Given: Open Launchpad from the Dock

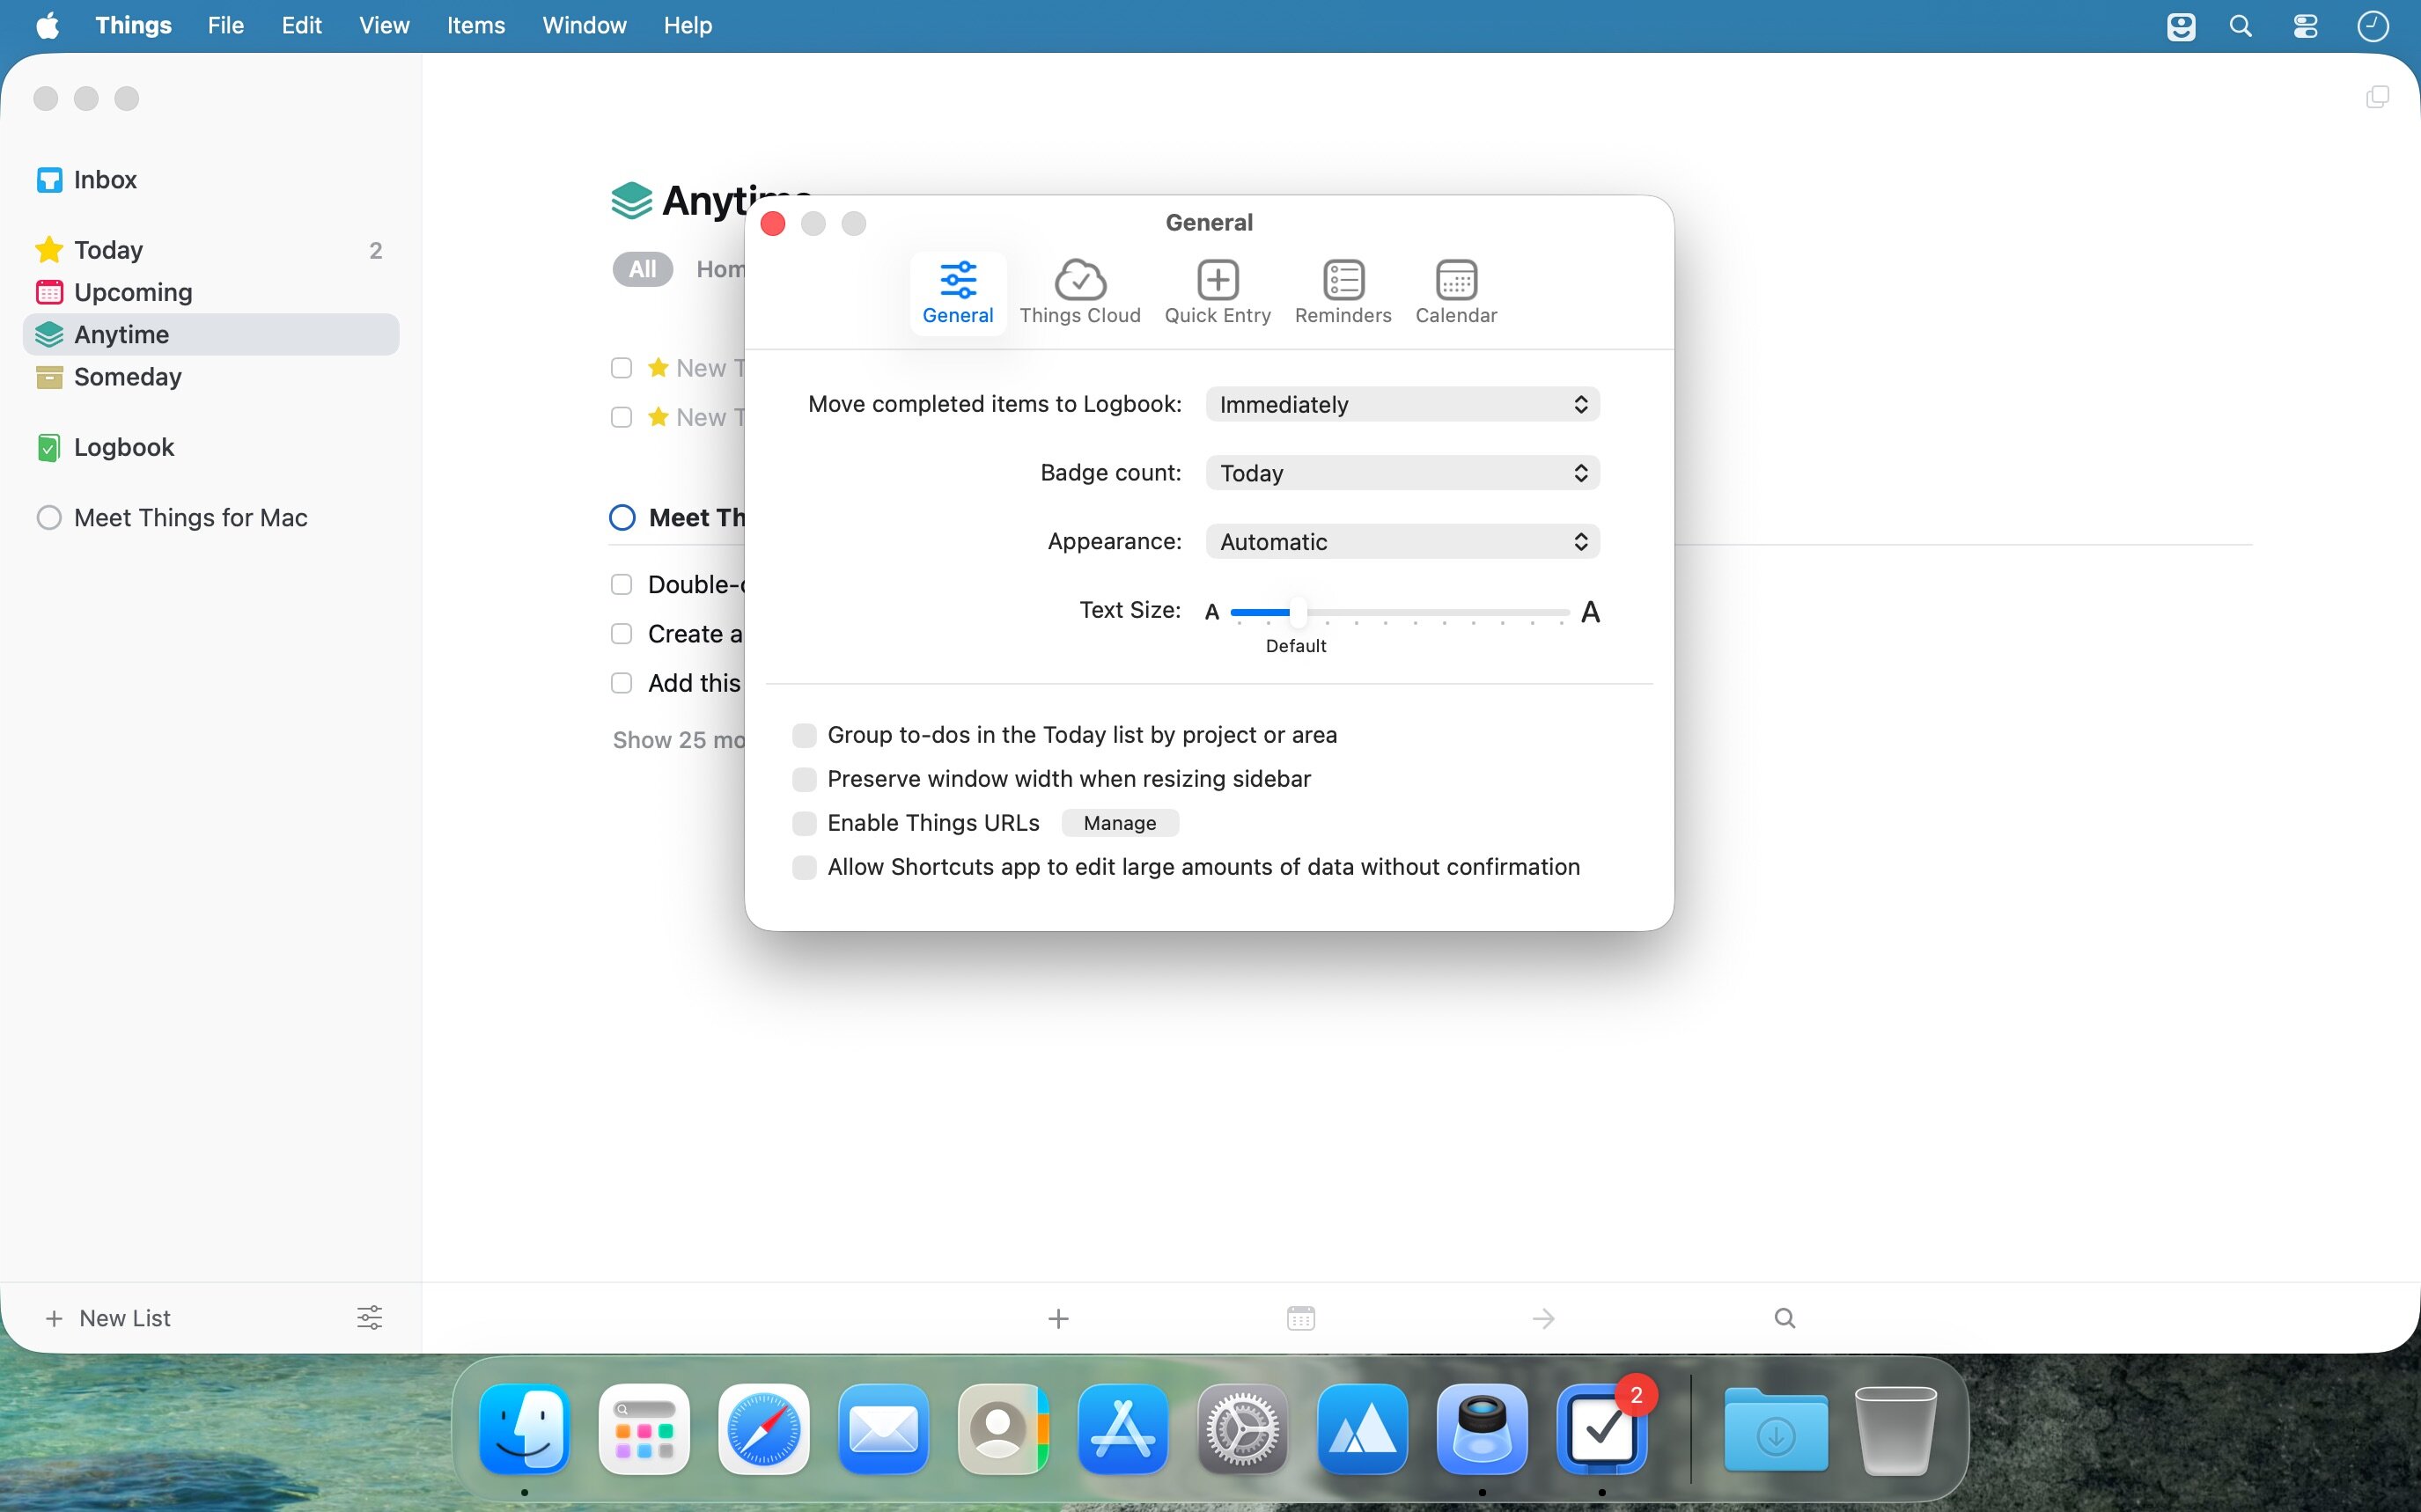Looking at the screenshot, I should click(644, 1429).
